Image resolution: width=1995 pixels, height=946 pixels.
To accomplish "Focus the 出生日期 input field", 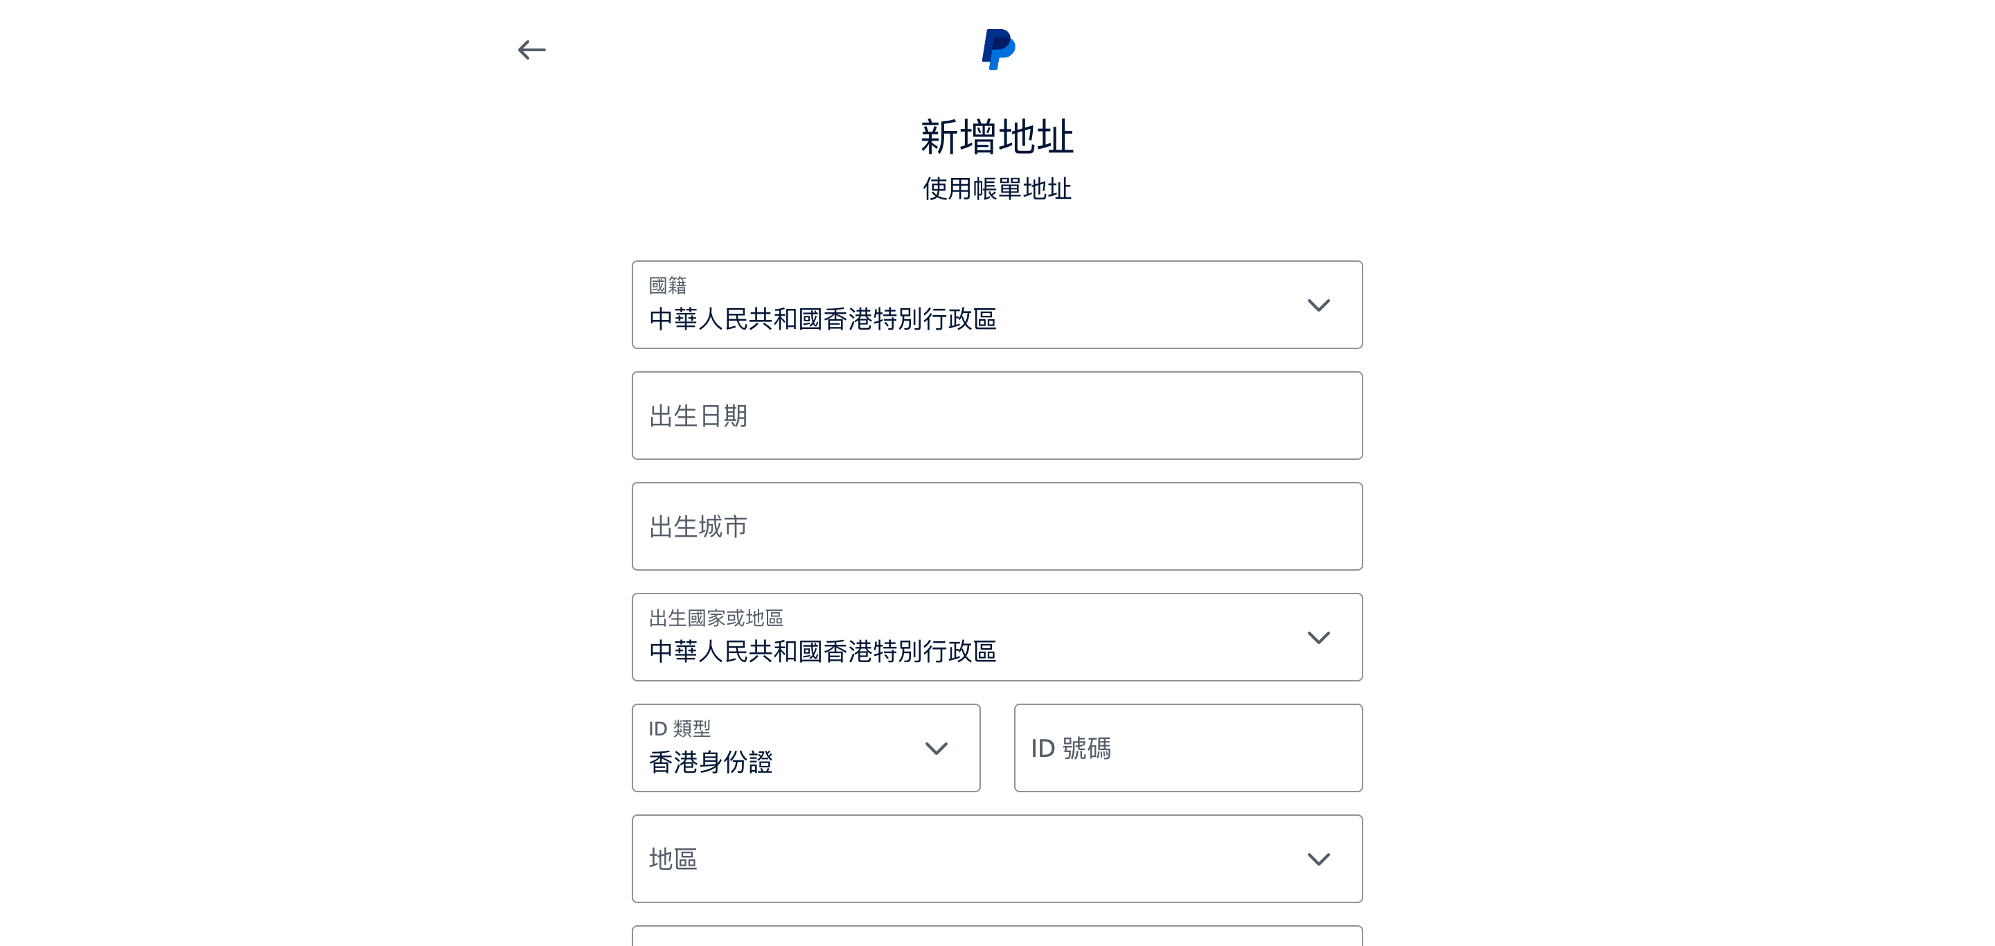I will pyautogui.click(x=997, y=416).
